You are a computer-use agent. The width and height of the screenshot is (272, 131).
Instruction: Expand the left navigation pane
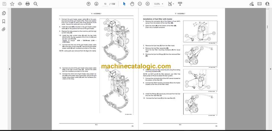coord(10,69)
